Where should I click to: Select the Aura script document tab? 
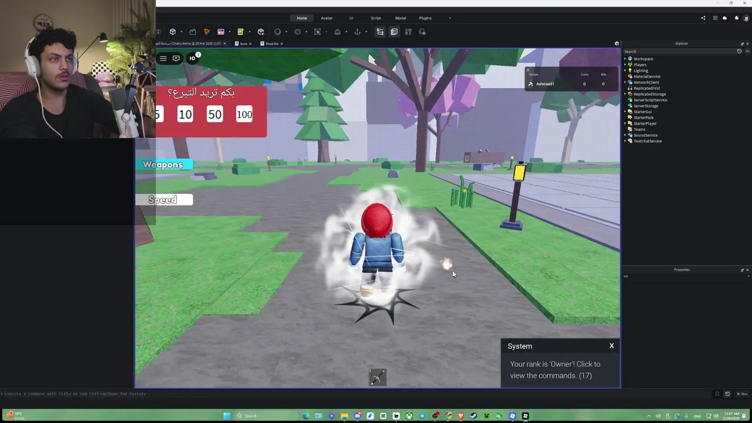pyautogui.click(x=243, y=43)
